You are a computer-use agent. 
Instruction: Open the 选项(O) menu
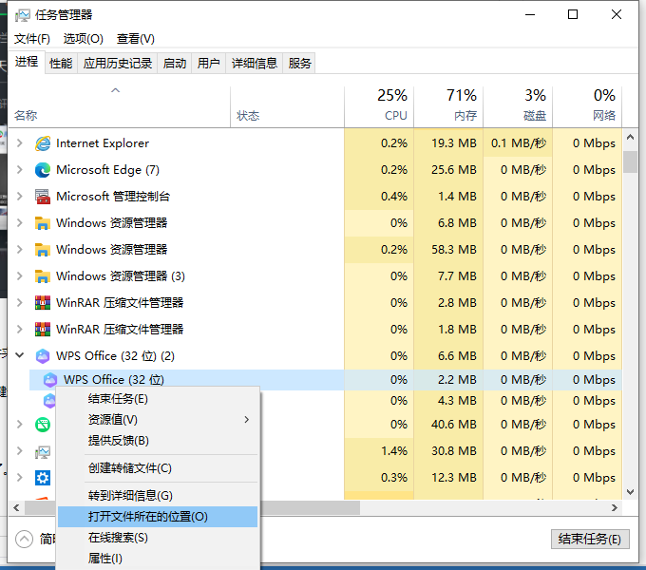[x=84, y=39]
